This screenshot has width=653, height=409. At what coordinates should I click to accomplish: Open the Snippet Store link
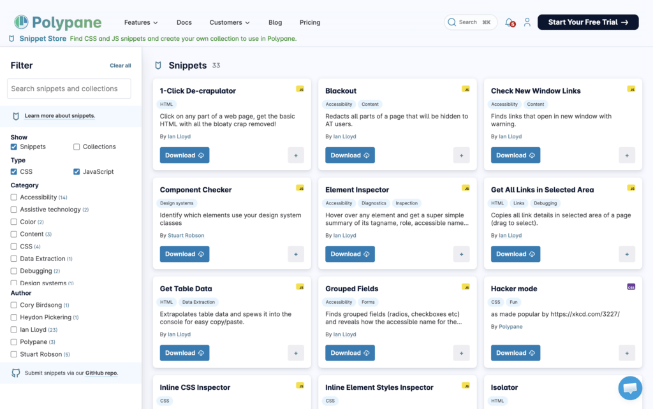click(x=43, y=39)
